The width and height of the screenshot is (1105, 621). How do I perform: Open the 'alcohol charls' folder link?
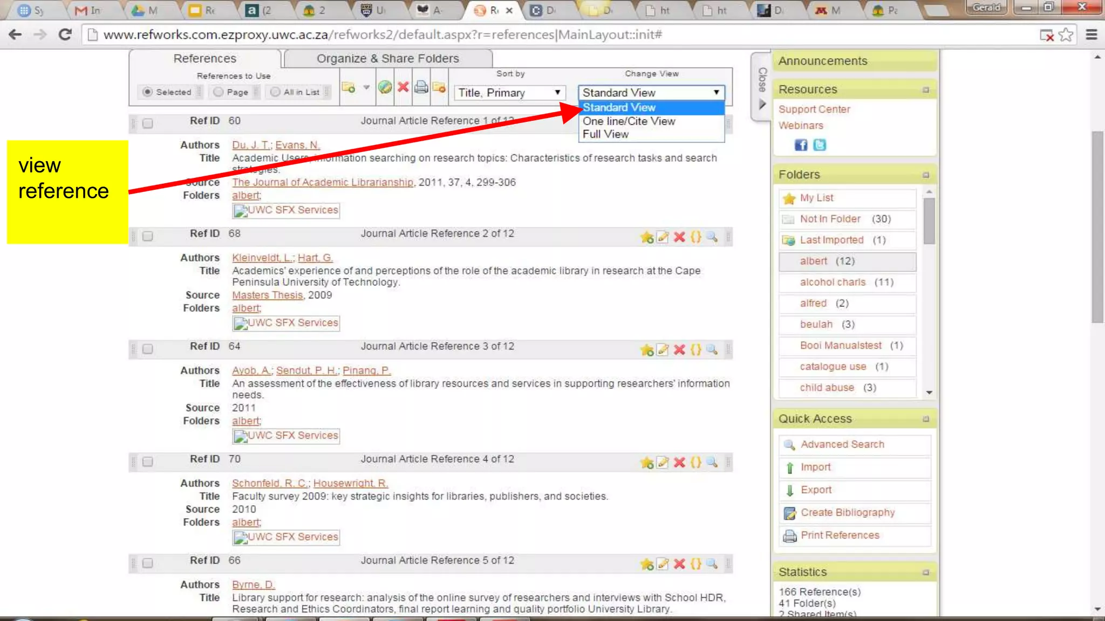833,282
